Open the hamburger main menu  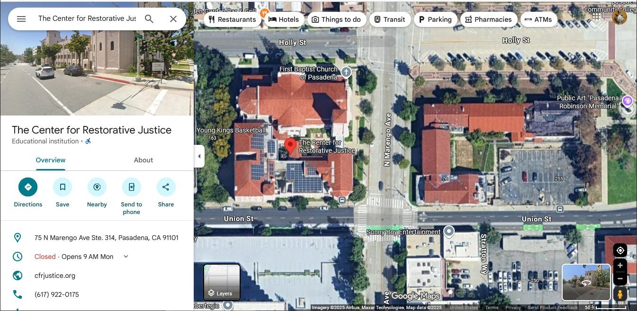click(x=21, y=19)
